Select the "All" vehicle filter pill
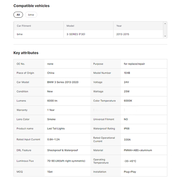Image resolution: width=181 pixels, height=181 pixels. pyautogui.click(x=18, y=15)
